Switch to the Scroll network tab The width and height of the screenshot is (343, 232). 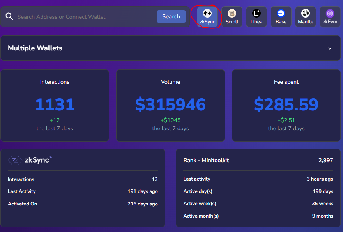(232, 17)
